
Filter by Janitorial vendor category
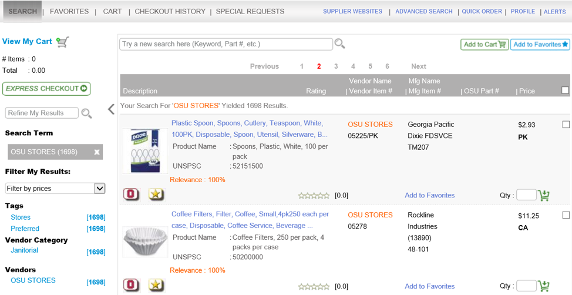pyautogui.click(x=25, y=250)
